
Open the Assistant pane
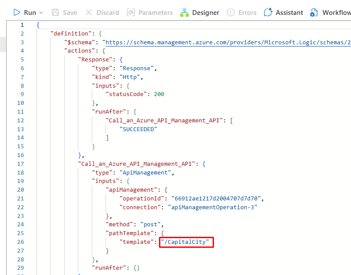click(283, 12)
